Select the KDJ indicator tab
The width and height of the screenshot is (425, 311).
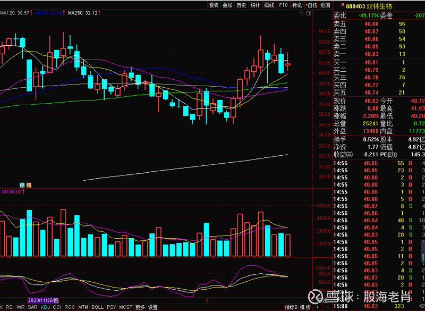45,307
